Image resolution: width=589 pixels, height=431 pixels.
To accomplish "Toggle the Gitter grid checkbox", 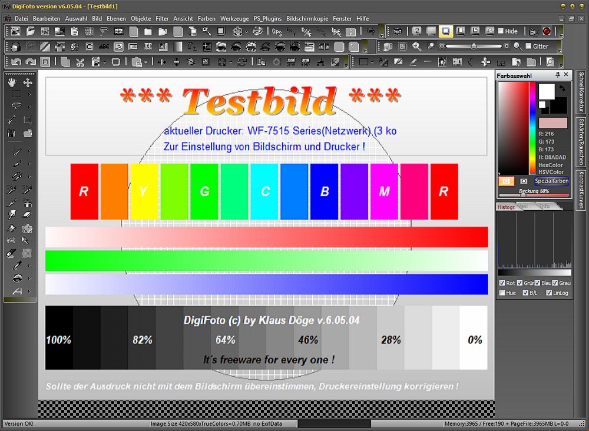I will [528, 47].
